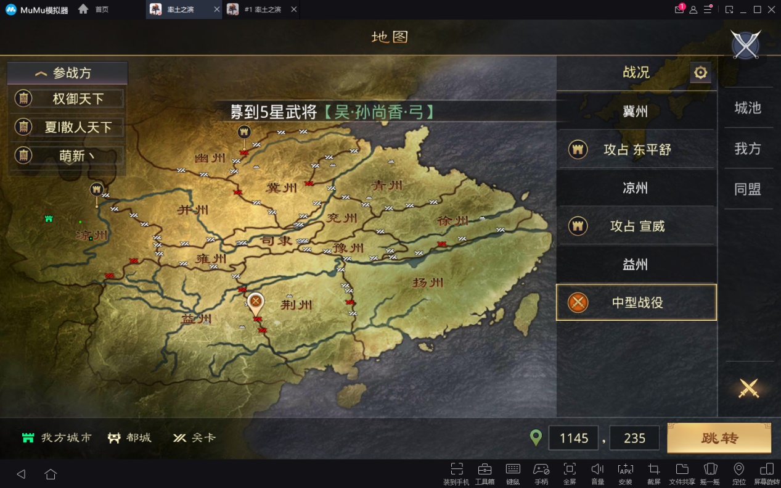
Task: Click the X coordinate field 1145
Action: [x=573, y=438]
